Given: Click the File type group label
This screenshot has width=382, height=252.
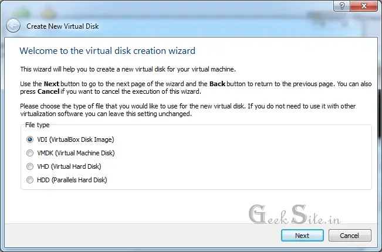Looking at the screenshot, I should click(38, 125).
